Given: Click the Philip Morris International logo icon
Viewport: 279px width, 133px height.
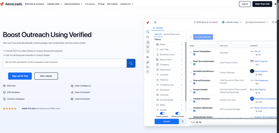Looking at the screenshot, I should 252,99.
